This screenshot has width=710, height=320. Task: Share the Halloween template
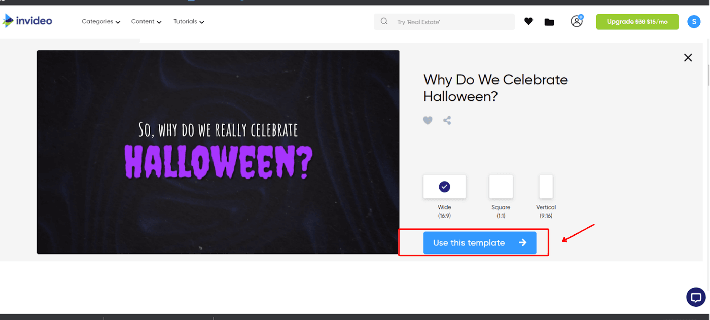pyautogui.click(x=447, y=120)
